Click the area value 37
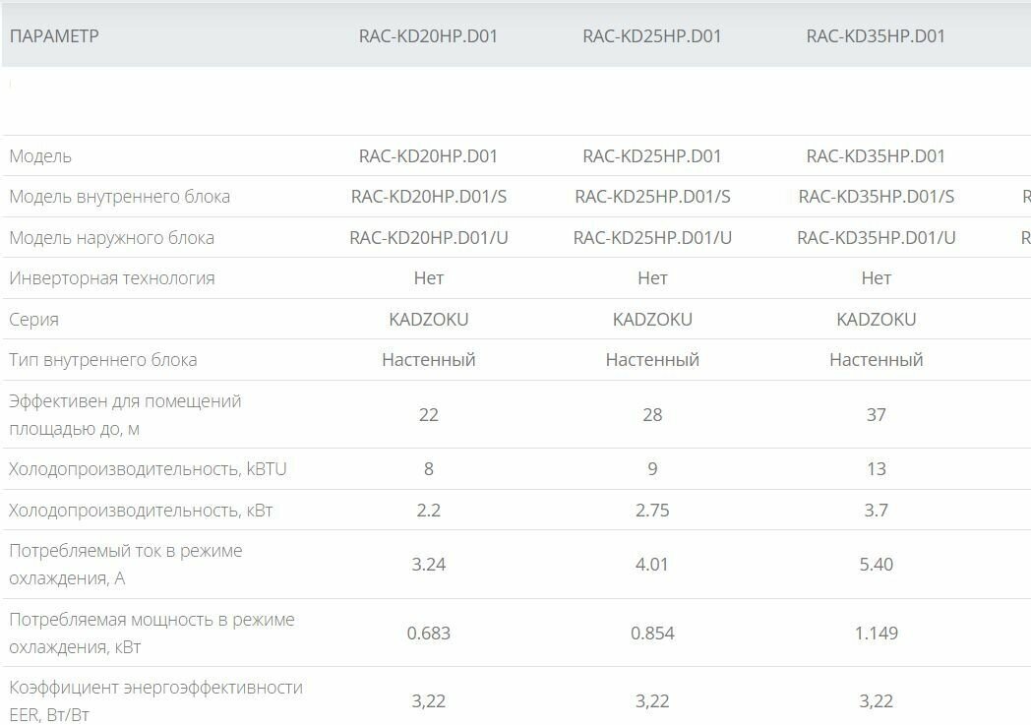The height and width of the screenshot is (725, 1031). (877, 415)
